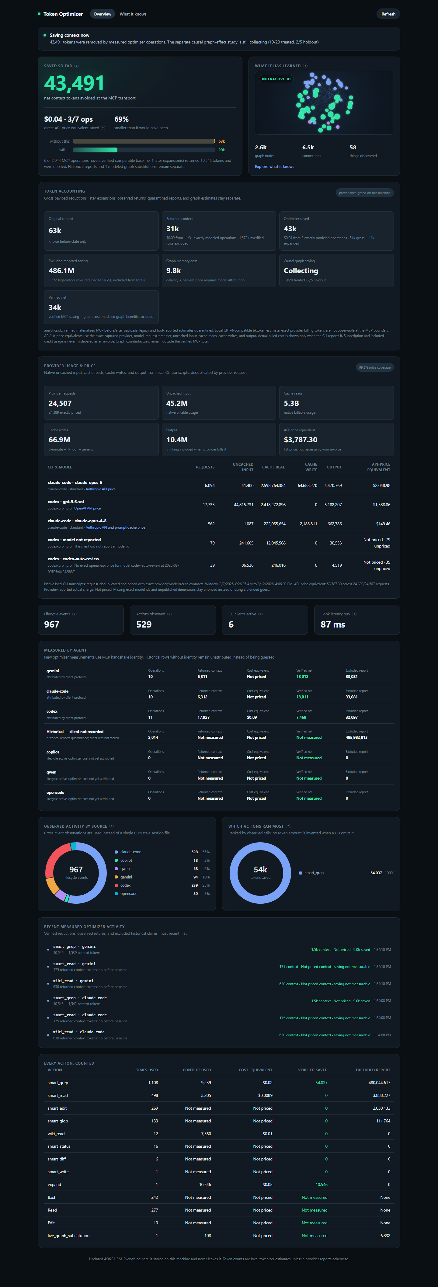Select the smart_glob action row

click(x=219, y=1121)
